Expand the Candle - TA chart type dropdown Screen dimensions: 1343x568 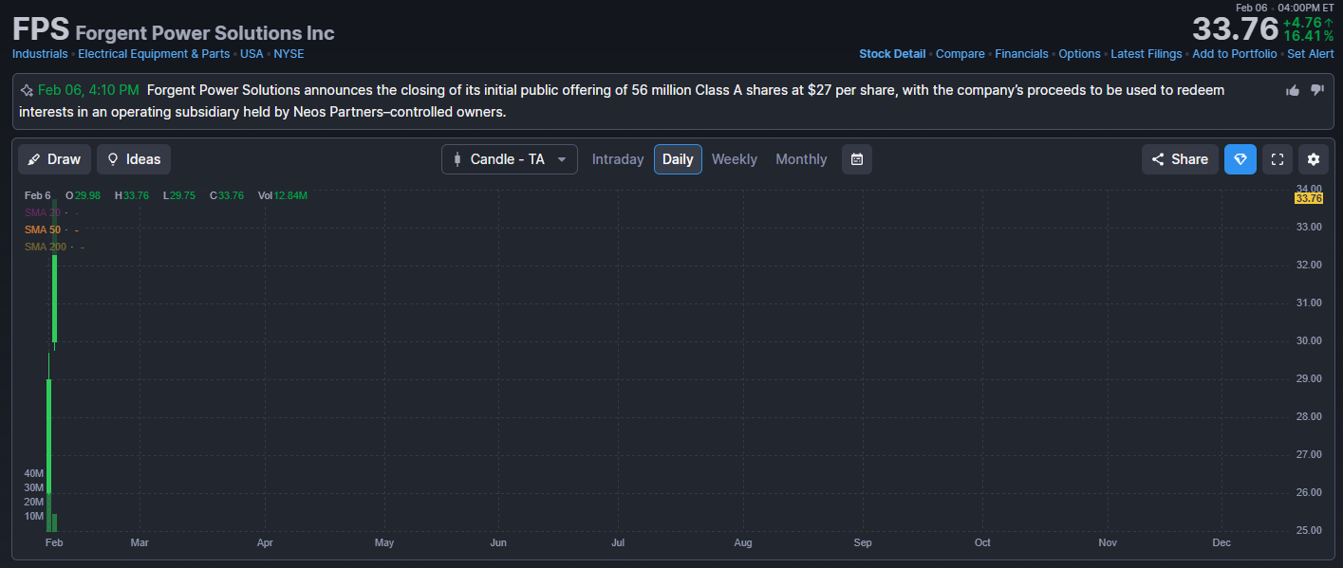pos(509,159)
